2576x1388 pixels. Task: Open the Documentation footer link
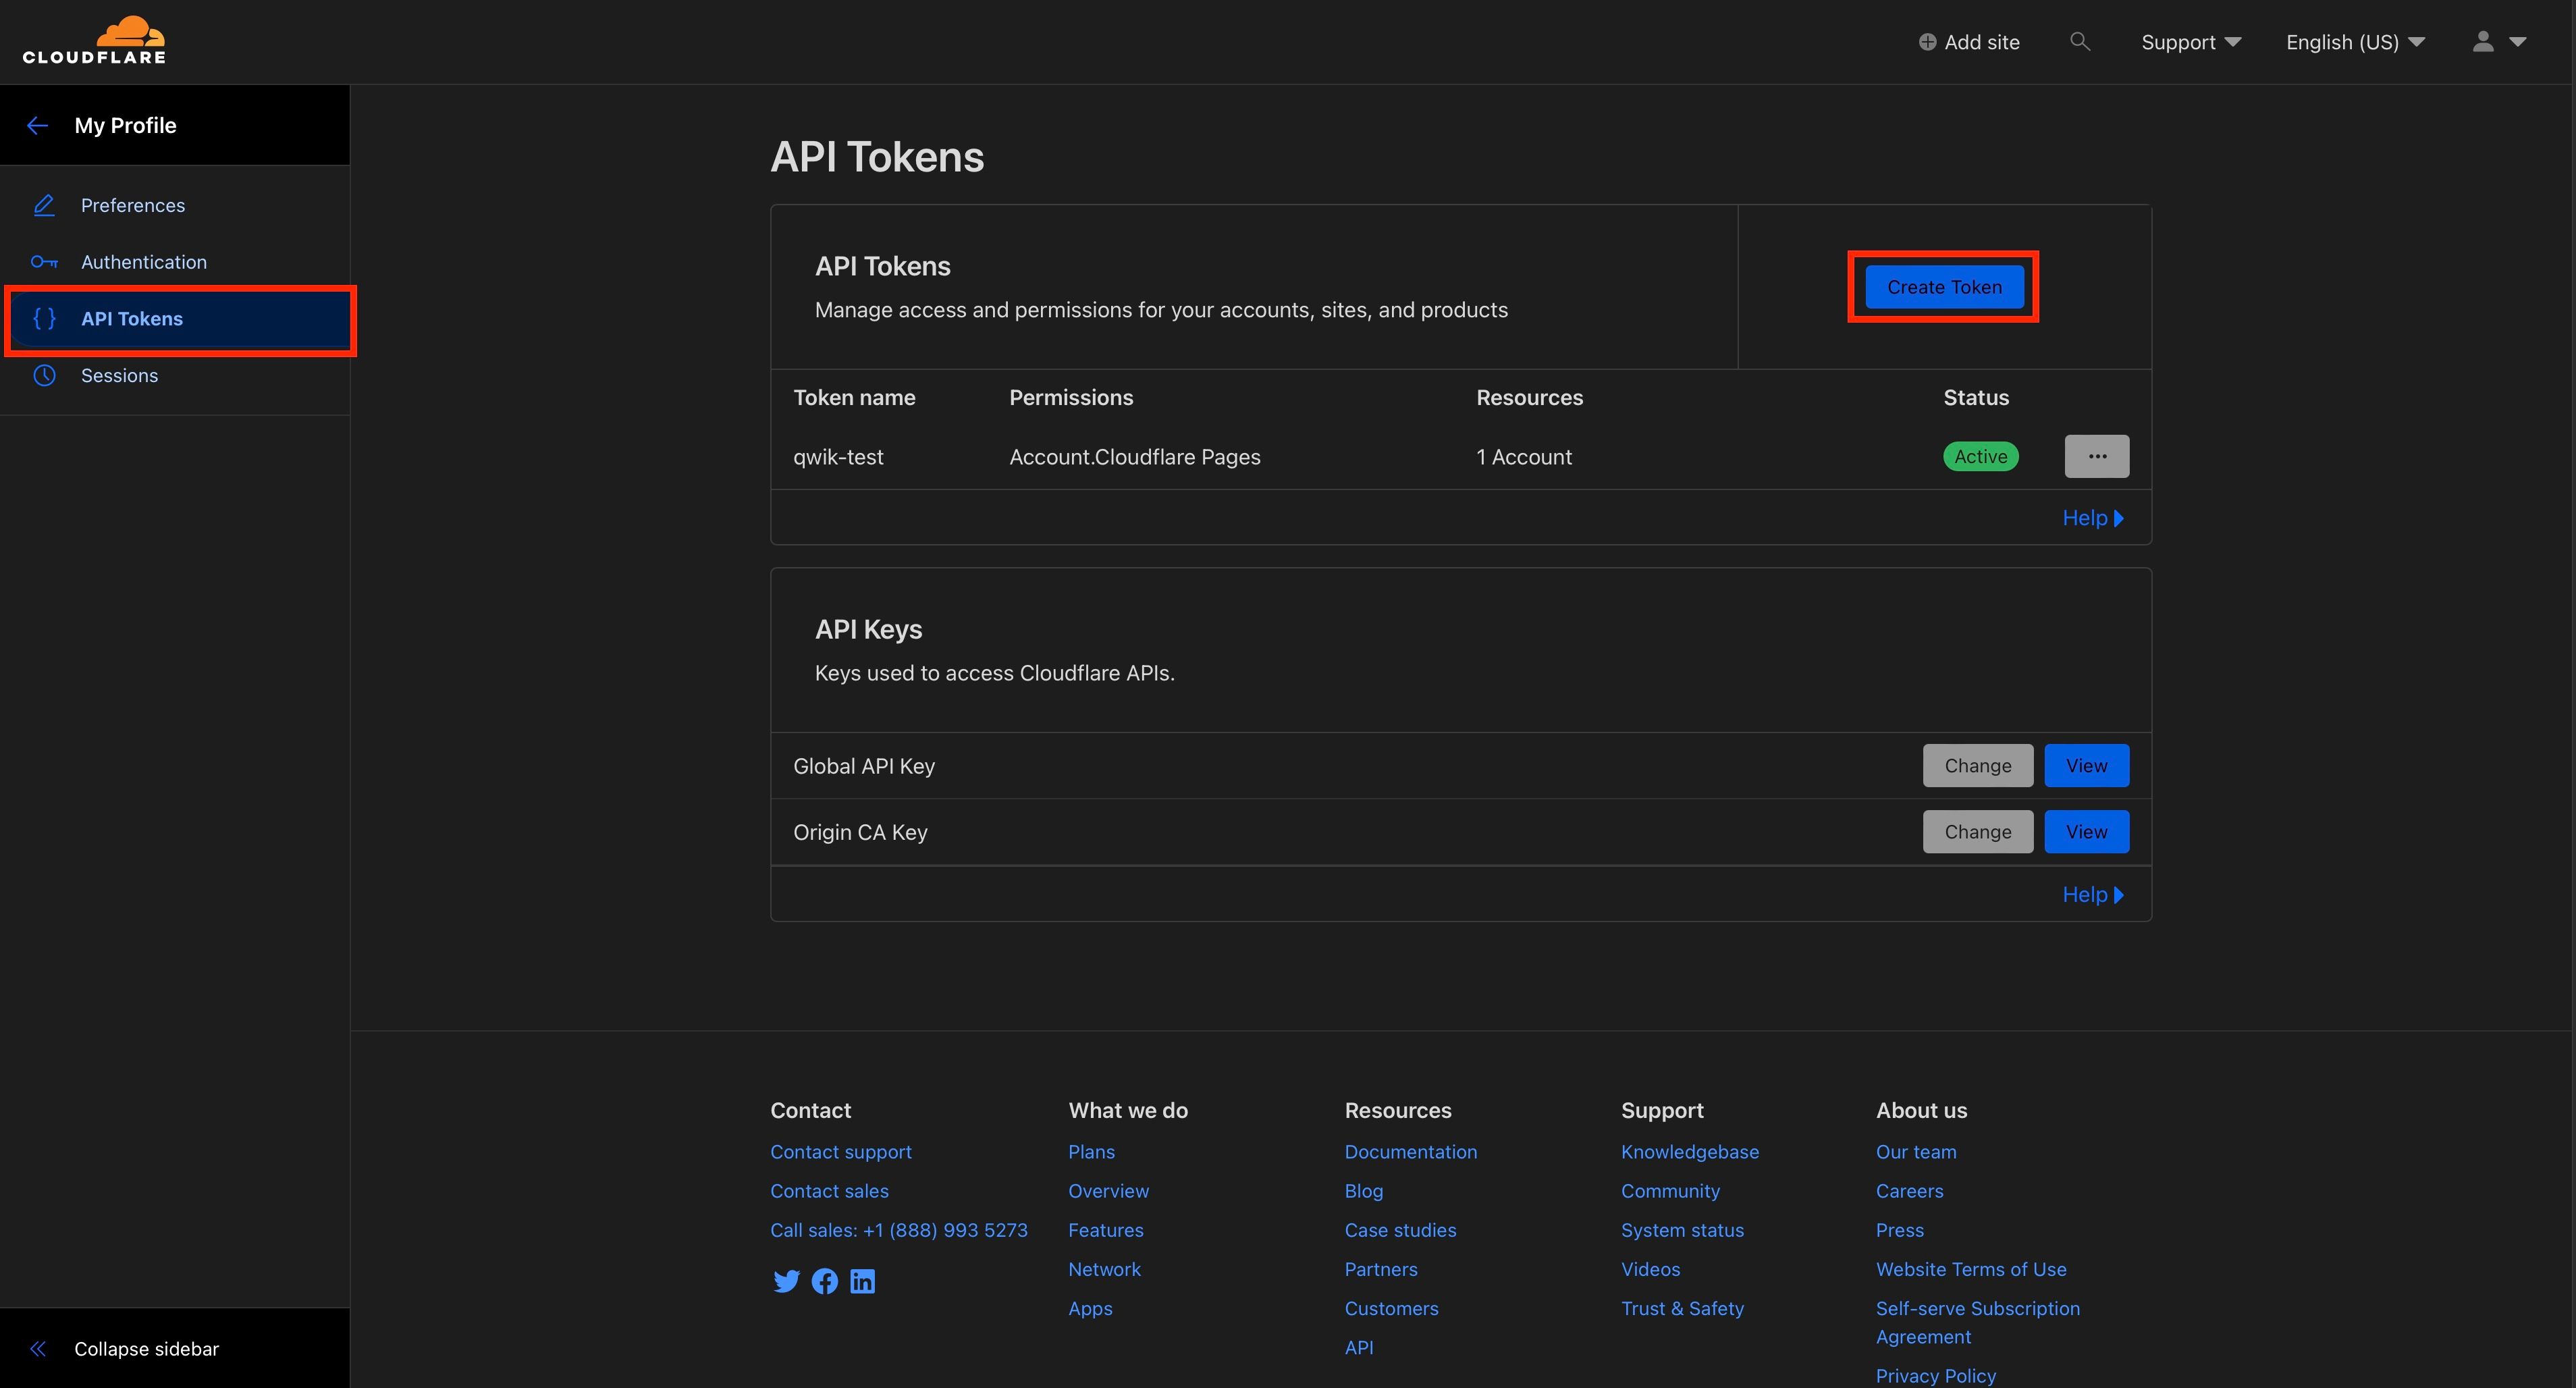tap(1410, 1151)
